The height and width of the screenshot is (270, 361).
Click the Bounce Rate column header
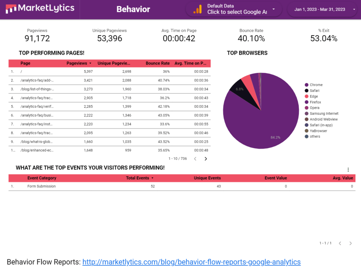pyautogui.click(x=158, y=64)
